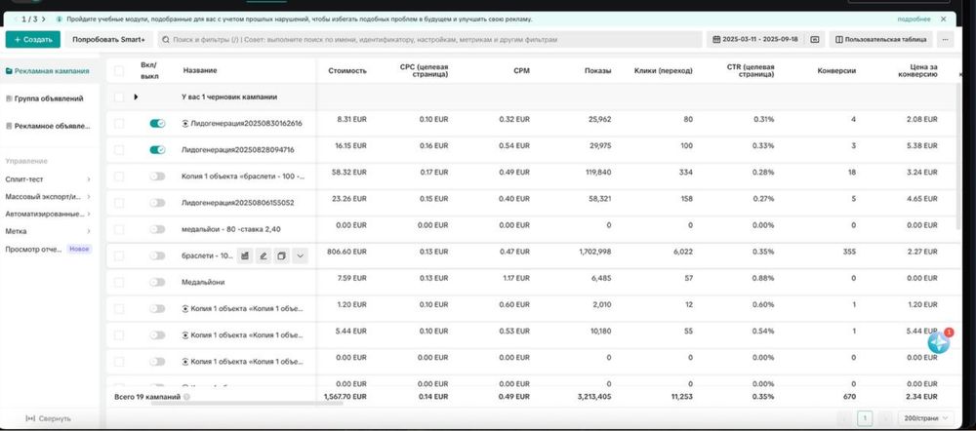Turn off Лидогенерация20250830162616 campaign
Image resolution: width=976 pixels, height=431 pixels.
(x=157, y=123)
